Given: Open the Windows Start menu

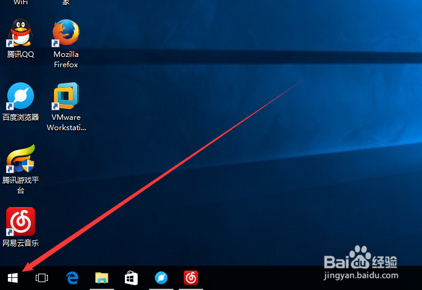Looking at the screenshot, I should 13,278.
